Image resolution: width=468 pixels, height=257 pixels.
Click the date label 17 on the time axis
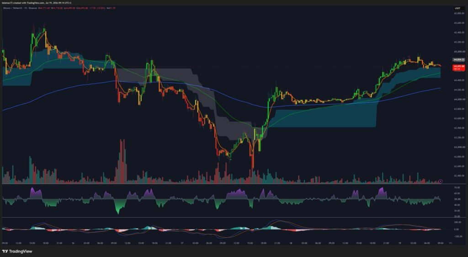pyautogui.click(x=182, y=243)
